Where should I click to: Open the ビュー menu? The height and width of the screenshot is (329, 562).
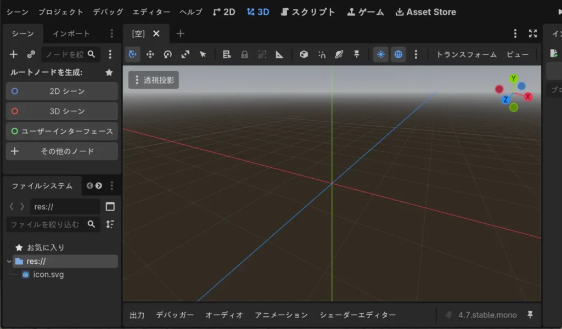[x=518, y=54]
